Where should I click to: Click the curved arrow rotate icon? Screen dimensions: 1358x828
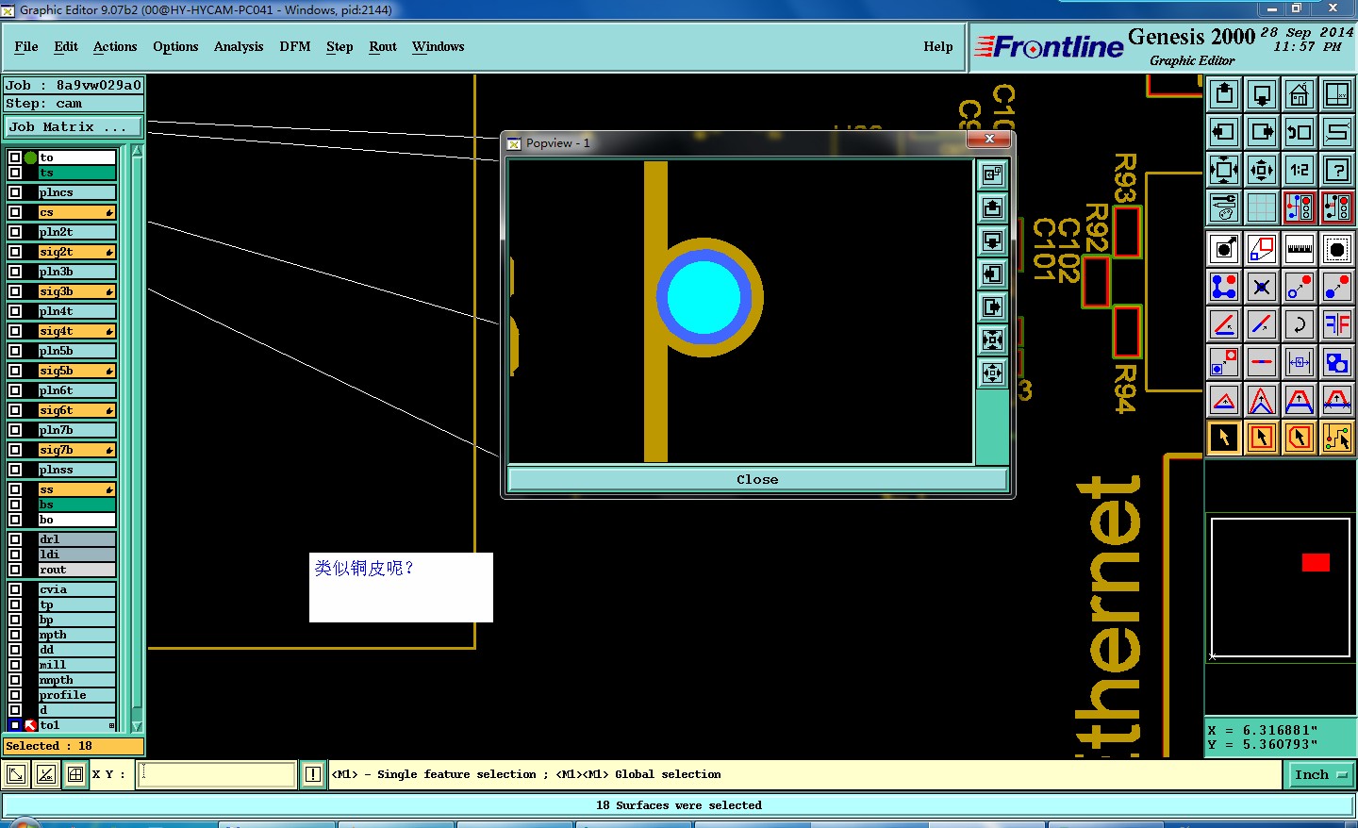pyautogui.click(x=1300, y=324)
